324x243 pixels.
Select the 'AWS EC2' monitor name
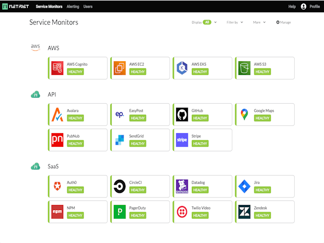(137, 64)
